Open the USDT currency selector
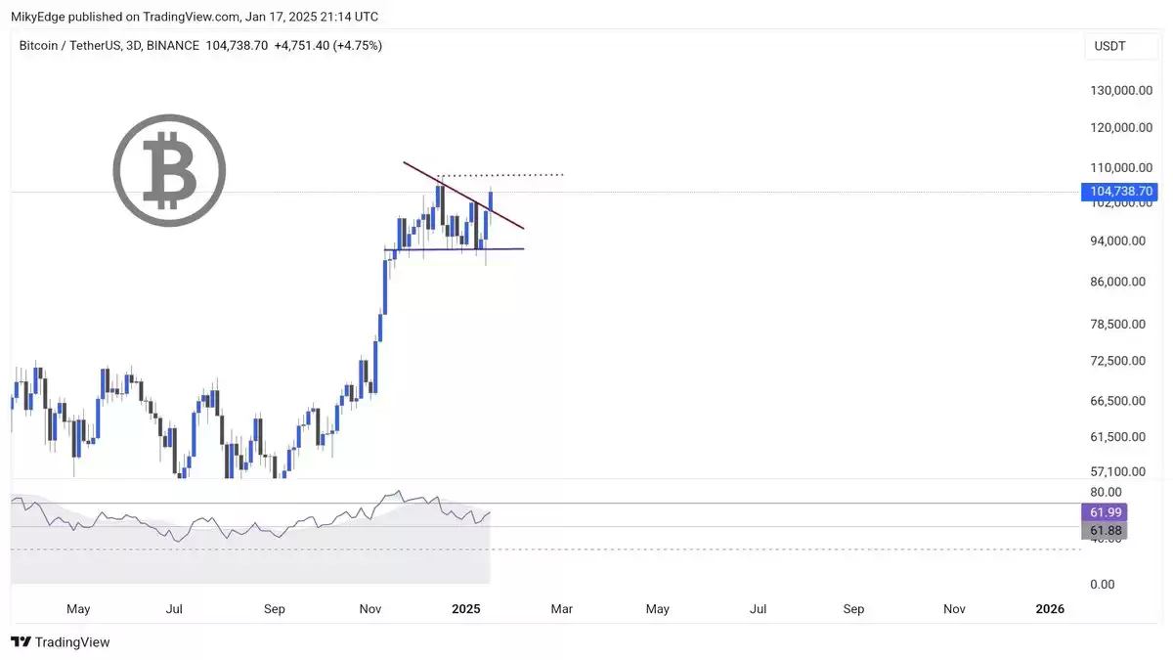The height and width of the screenshot is (660, 1173). (x=1109, y=46)
